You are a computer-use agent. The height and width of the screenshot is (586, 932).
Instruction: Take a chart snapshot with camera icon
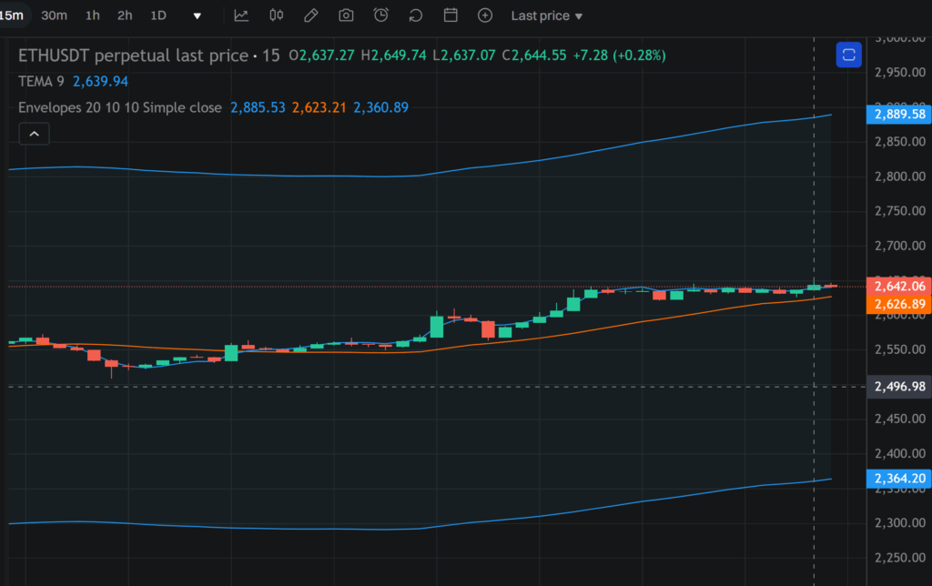click(x=346, y=15)
